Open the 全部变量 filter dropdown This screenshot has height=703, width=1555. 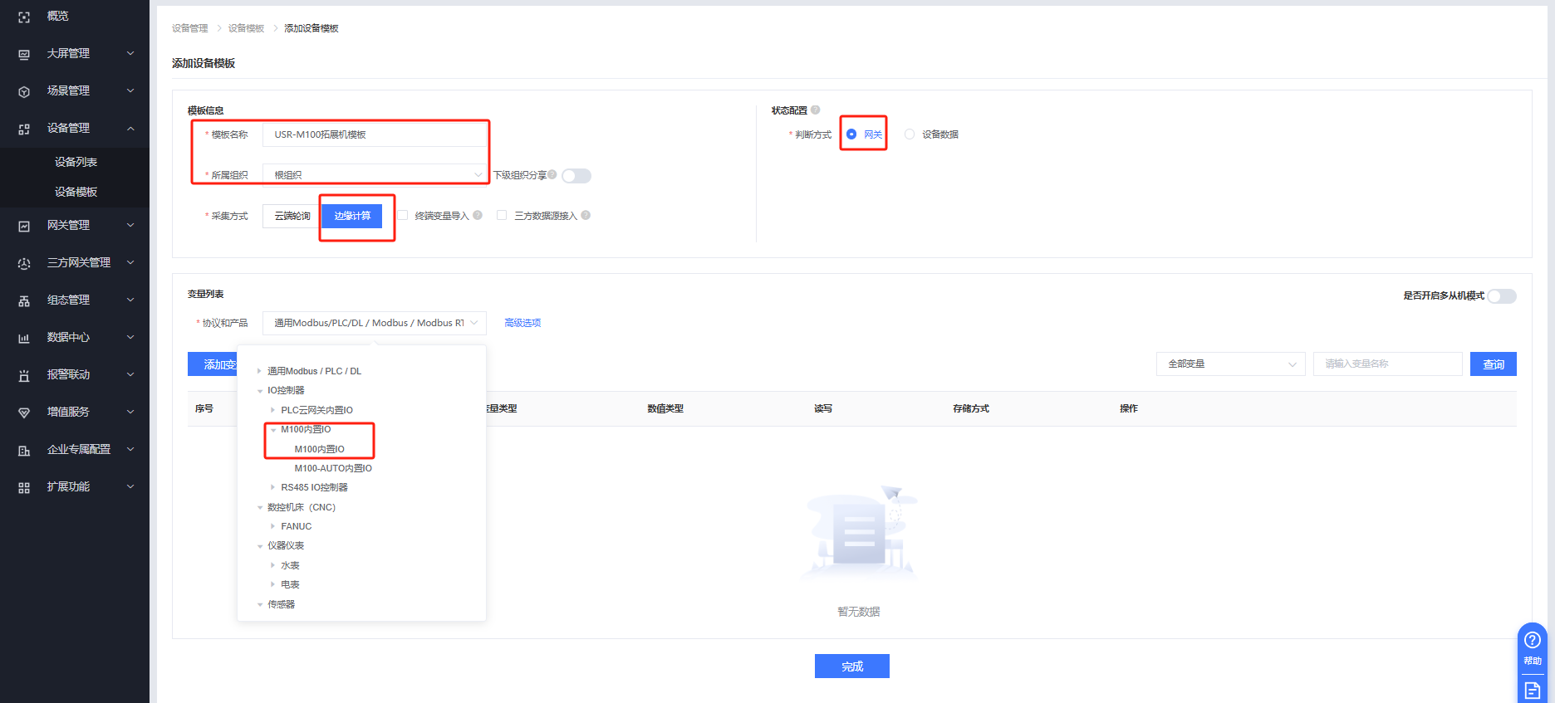point(1230,364)
